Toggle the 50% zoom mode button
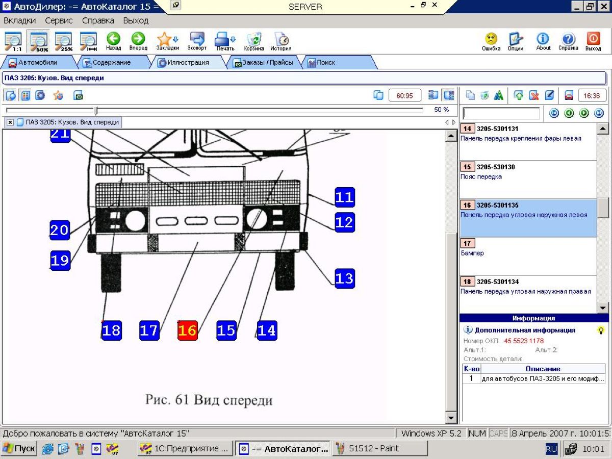The height and width of the screenshot is (459, 612). (39, 42)
